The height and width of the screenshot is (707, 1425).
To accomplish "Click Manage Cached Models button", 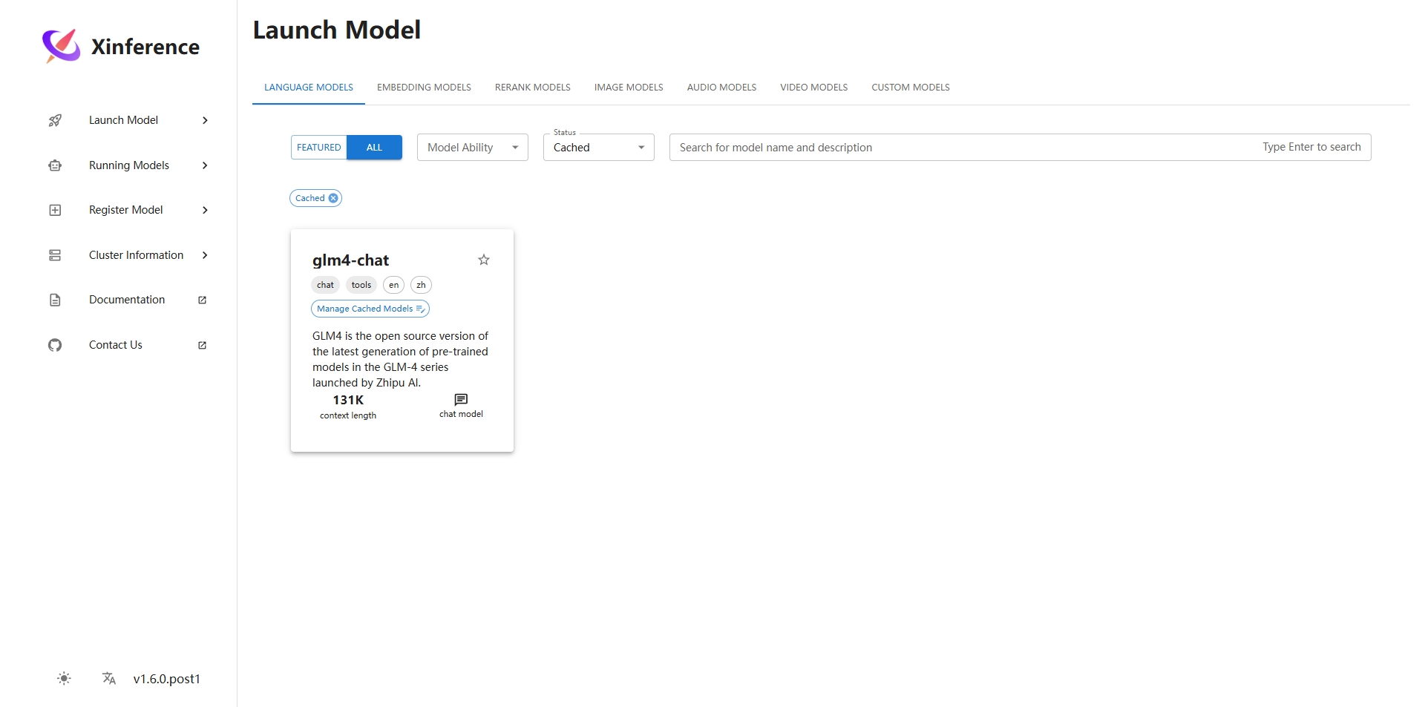I will (x=370, y=309).
